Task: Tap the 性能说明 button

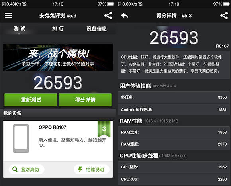Action: click(x=92, y=169)
